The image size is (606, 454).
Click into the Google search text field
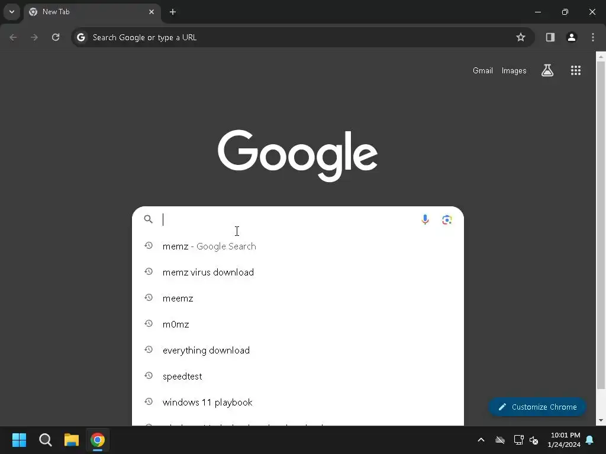point(288,219)
